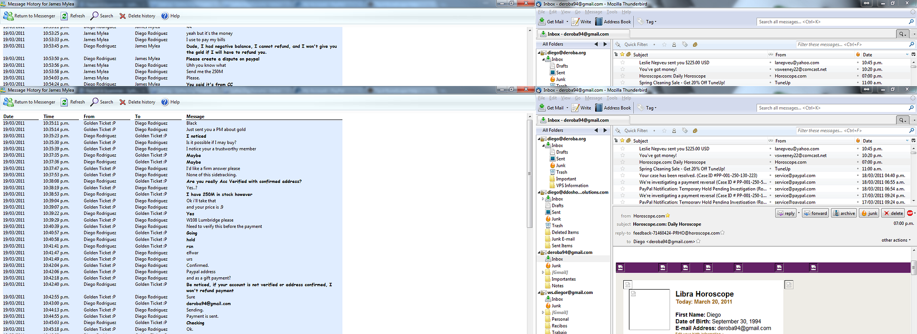Click magnifier in Search all messages box, Libra Horoscope window
917x334 pixels.
(x=911, y=108)
